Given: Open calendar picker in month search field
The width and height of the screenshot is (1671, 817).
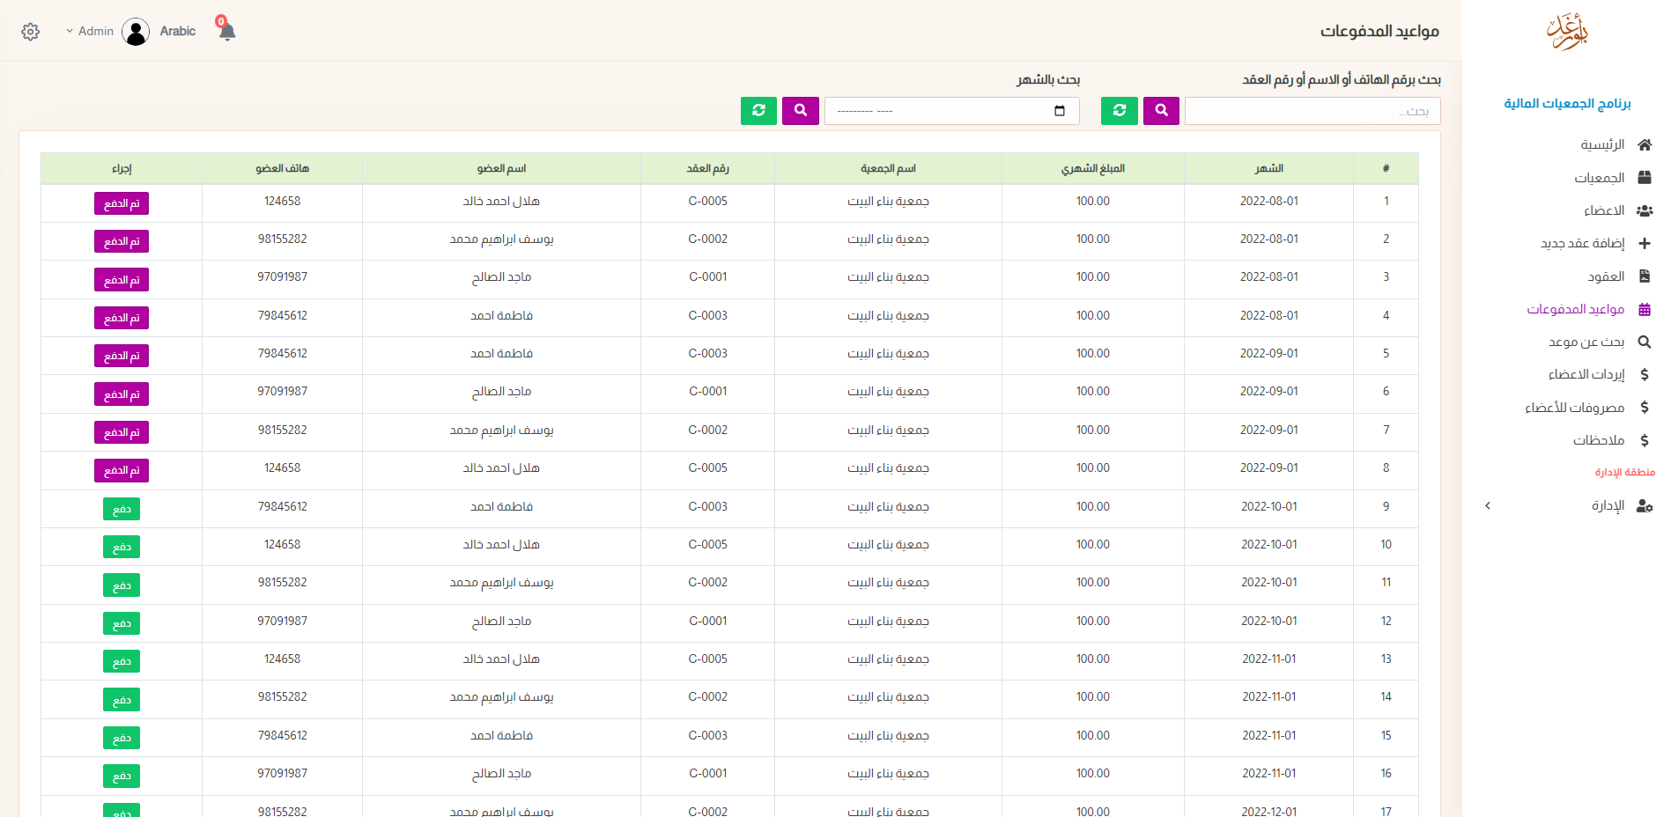Looking at the screenshot, I should click(x=1060, y=111).
